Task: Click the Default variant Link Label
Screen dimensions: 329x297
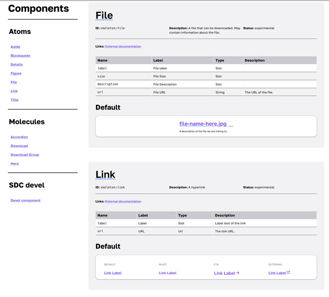Action: (x=113, y=273)
